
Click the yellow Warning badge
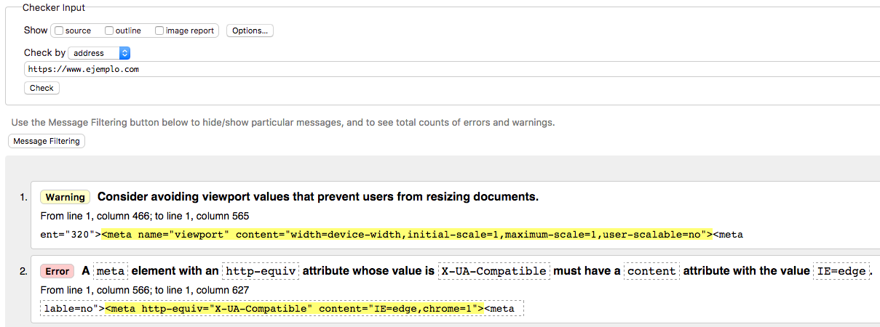click(66, 197)
